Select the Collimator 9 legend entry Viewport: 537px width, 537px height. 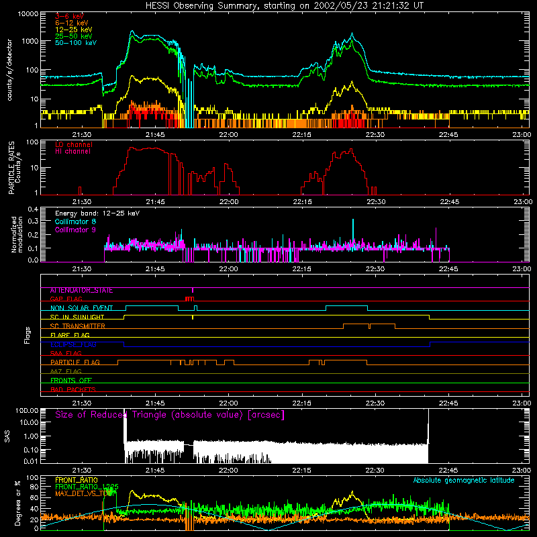click(x=75, y=230)
